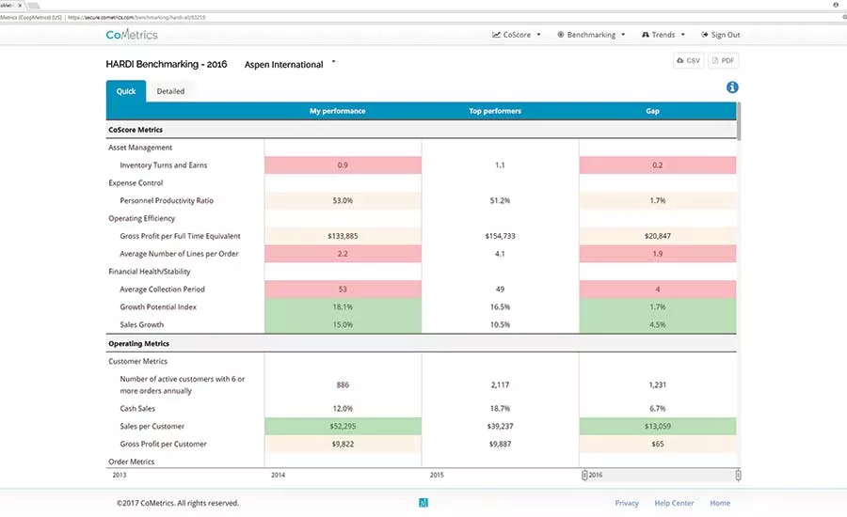Click the 2,117 top performers cell
The width and height of the screenshot is (847, 517).
(x=501, y=384)
